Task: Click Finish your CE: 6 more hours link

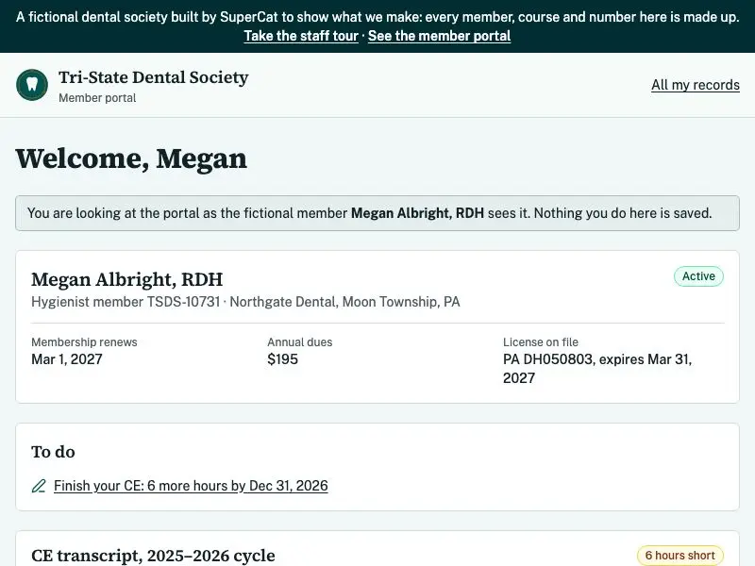Action: coord(191,486)
